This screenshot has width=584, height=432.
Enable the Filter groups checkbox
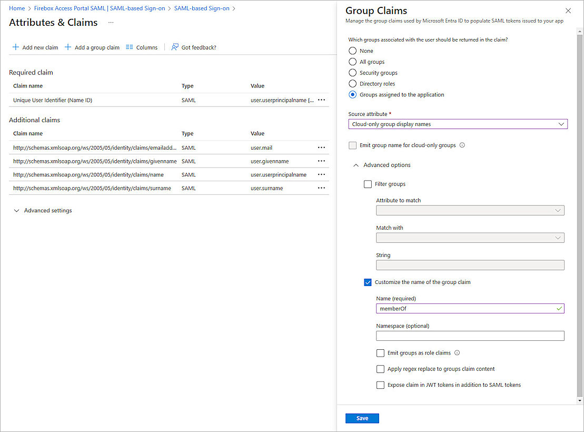pyautogui.click(x=368, y=184)
